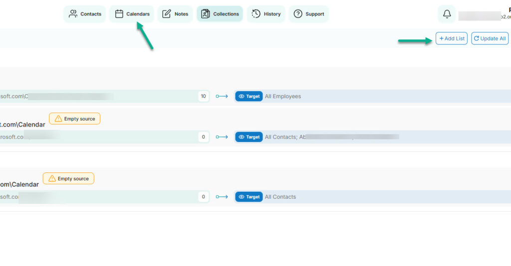Viewport: 511px width, 266px height.
Task: Click the soft.co source field in the last row
Action: [104, 197]
